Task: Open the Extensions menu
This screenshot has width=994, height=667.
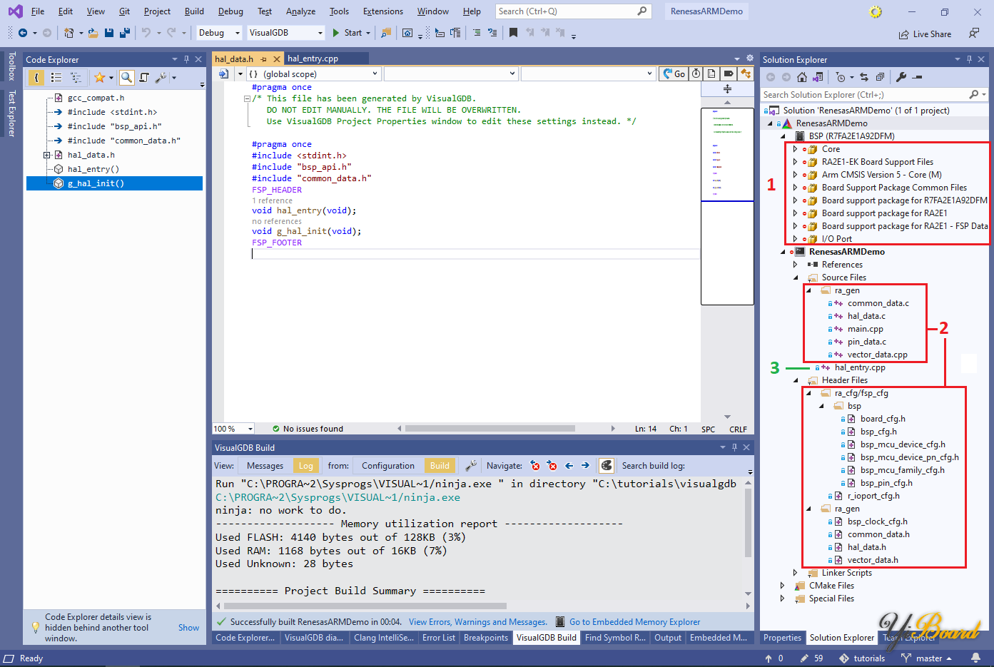Action: pos(383,11)
